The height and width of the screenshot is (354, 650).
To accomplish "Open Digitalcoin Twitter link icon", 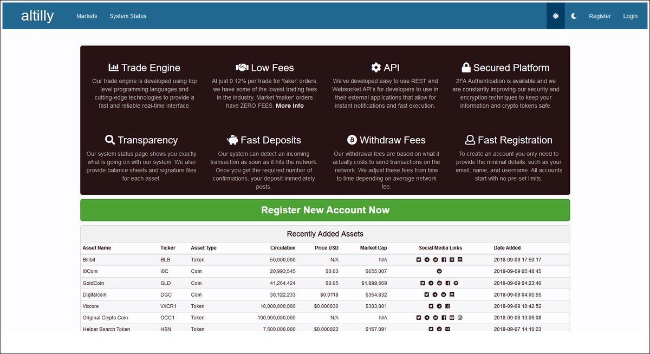I will point(427,294).
